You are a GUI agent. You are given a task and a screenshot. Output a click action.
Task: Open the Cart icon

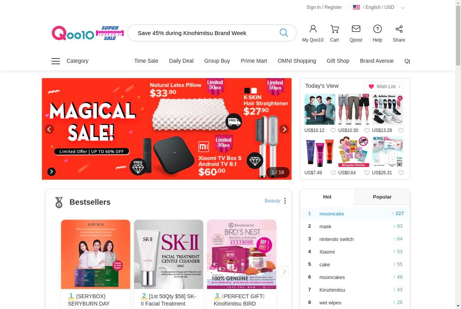point(334,29)
